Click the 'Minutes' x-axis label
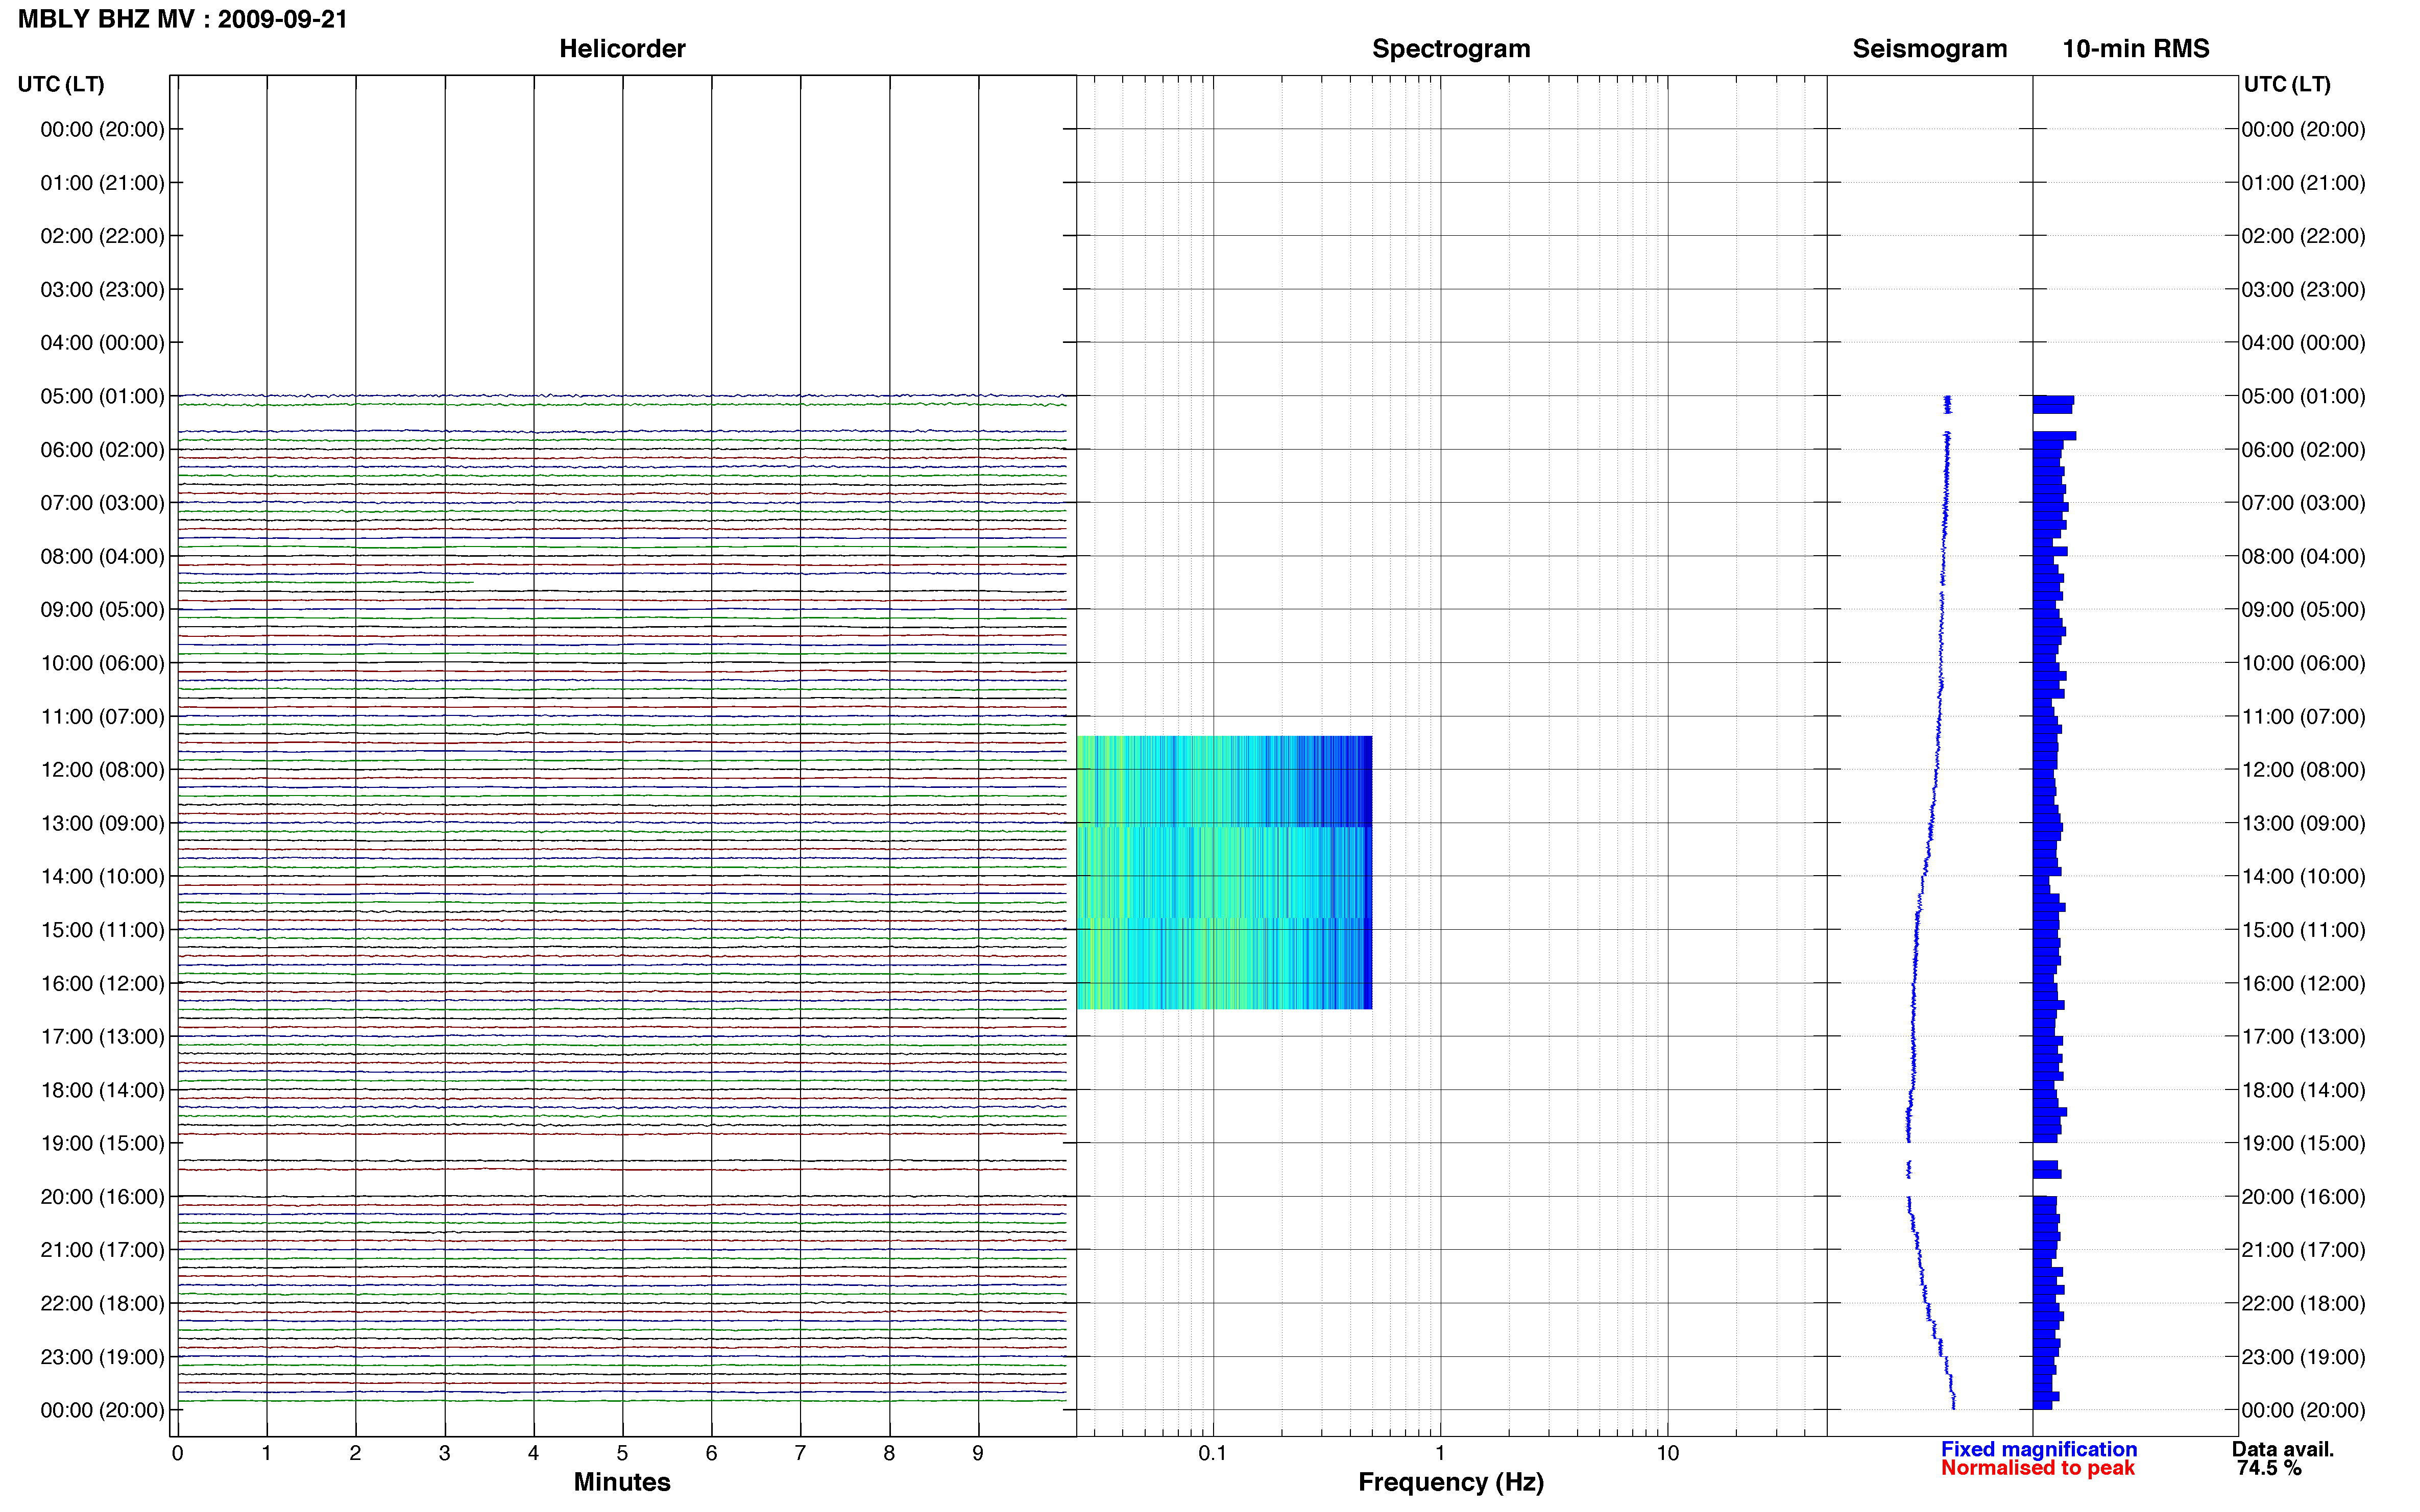The image size is (2420, 1512). point(622,1482)
